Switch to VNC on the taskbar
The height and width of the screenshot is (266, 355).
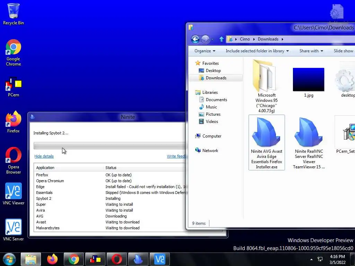tap(160, 259)
